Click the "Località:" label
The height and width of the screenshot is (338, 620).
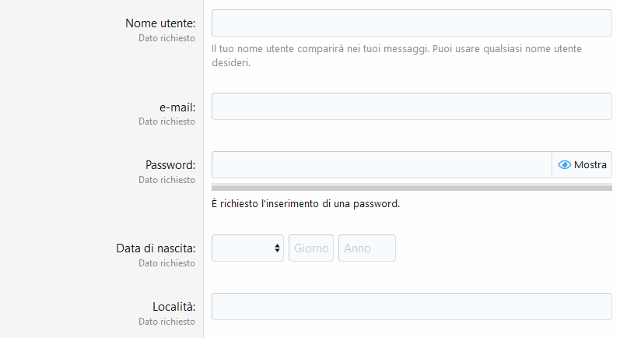pyautogui.click(x=174, y=307)
